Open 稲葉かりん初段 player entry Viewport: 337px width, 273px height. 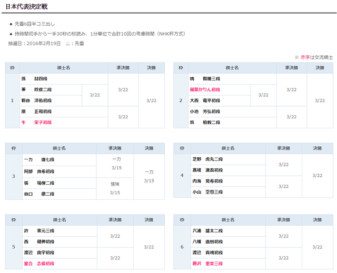click(206, 90)
